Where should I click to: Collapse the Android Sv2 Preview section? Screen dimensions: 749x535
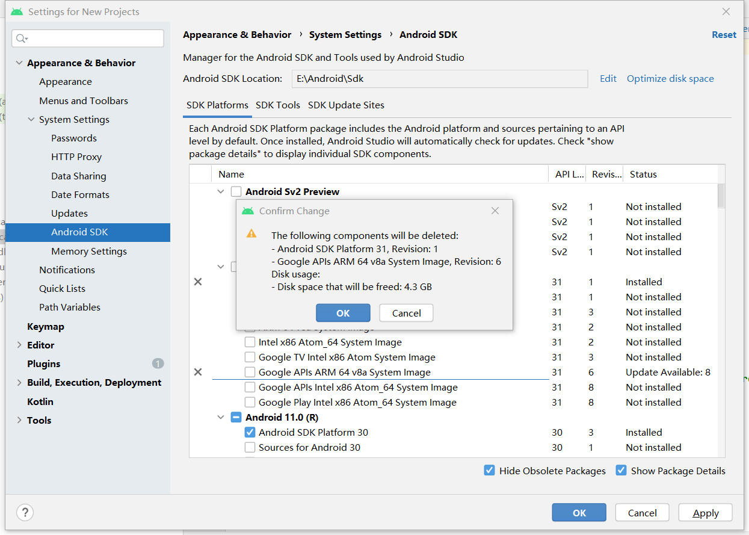pyautogui.click(x=220, y=191)
